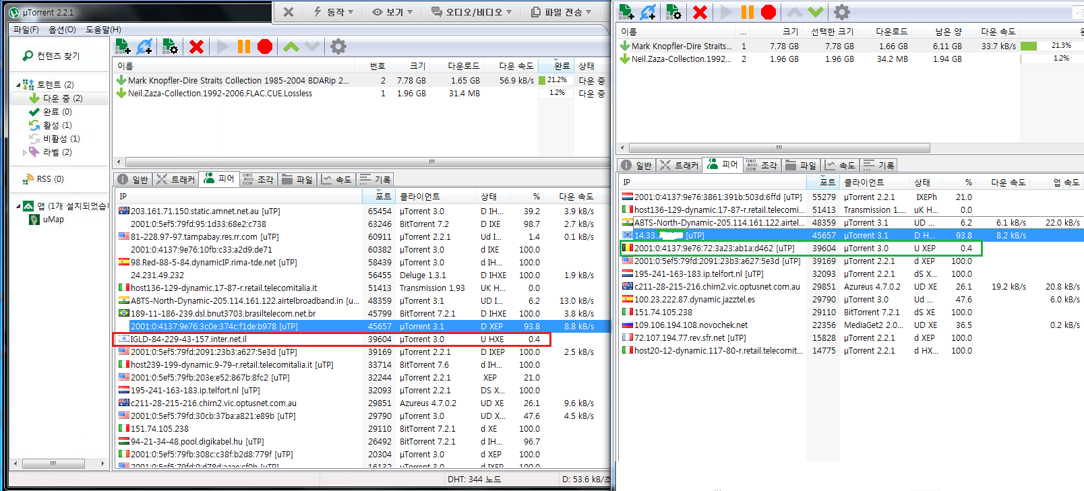Screen dimensions: 1084x491
Task: Move torrent down the queue in µTorrent 2.2.1 window
Action: 311,46
